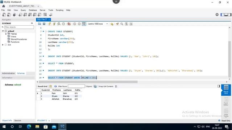Screen dimensions: 232x130
Task: Open find panel with magnifier icon
Action: (122, 24)
